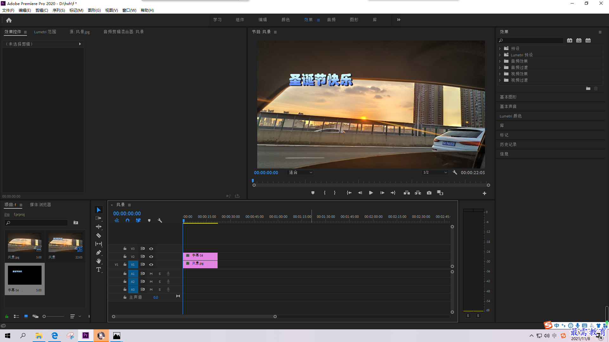This screenshot has width=609, height=342.
Task: Open 基本图形 panel
Action: 508,97
